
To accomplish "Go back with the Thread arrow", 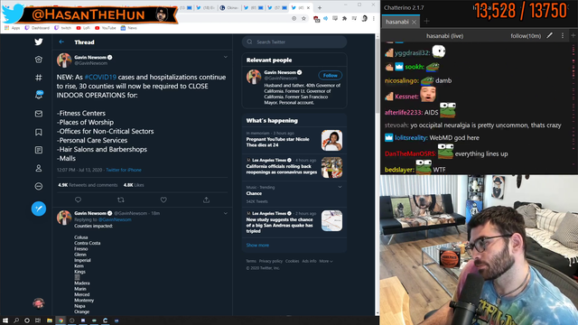I will click(61, 42).
